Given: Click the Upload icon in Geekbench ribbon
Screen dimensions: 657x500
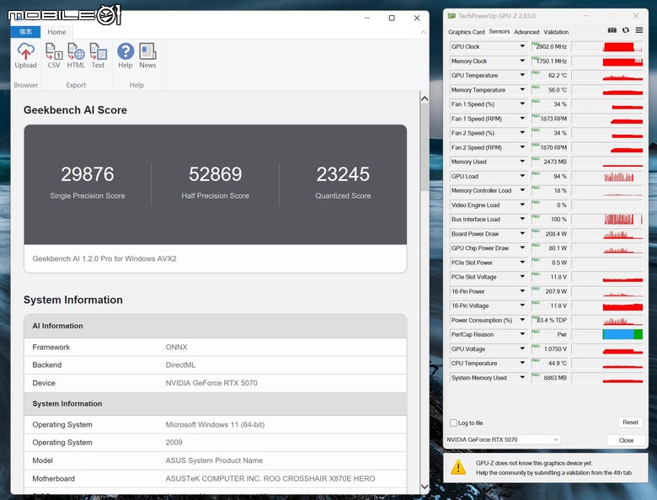Looking at the screenshot, I should coord(25,56).
